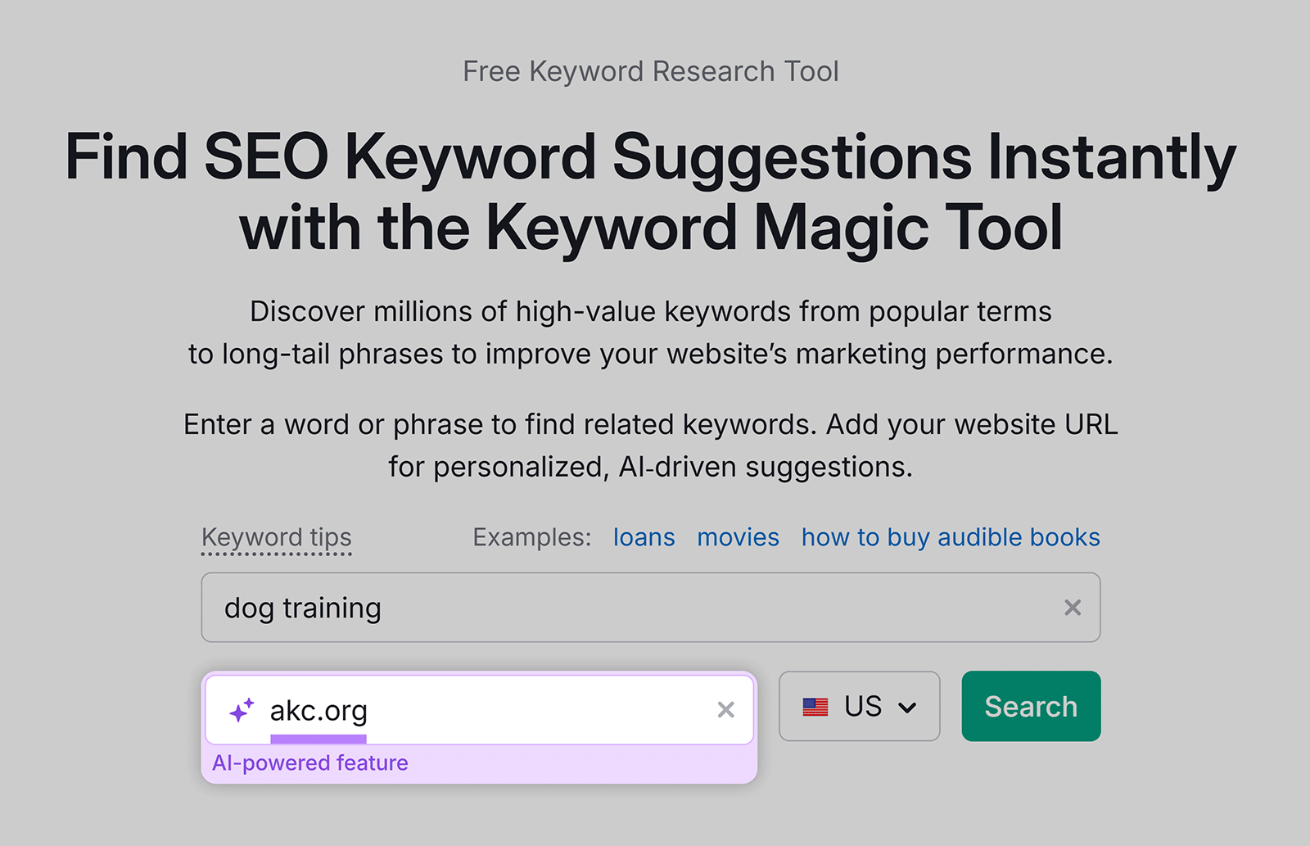The height and width of the screenshot is (846, 1310).
Task: Click the US flag icon
Action: [815, 705]
